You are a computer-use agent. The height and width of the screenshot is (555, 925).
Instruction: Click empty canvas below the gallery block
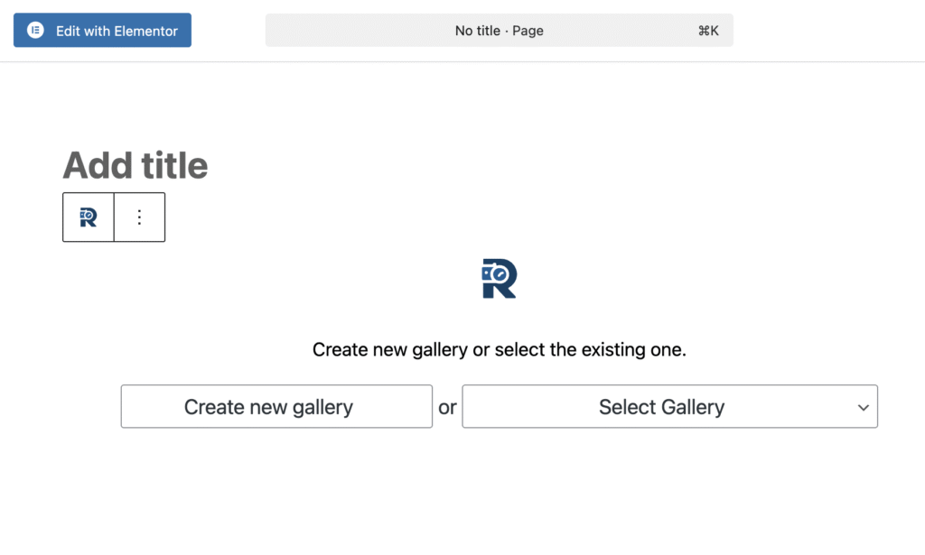pos(499,496)
